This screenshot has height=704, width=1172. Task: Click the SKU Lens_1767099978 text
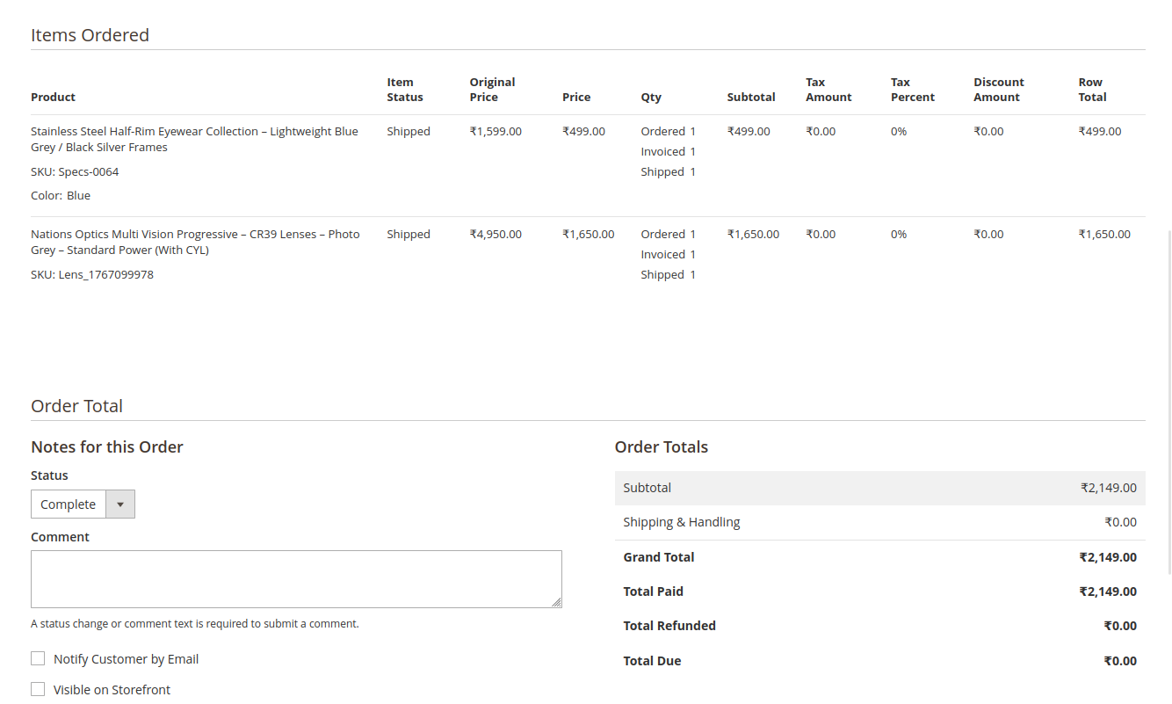(92, 274)
